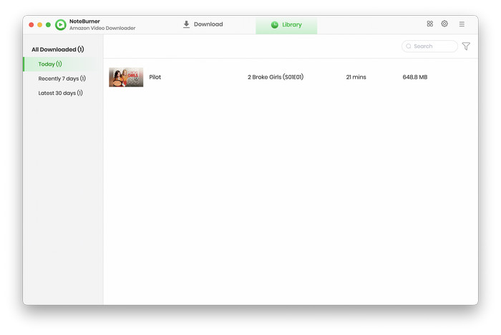Image resolution: width=501 pixels, height=335 pixels.
Task: Click the 21 mins duration value
Action: [x=356, y=77]
